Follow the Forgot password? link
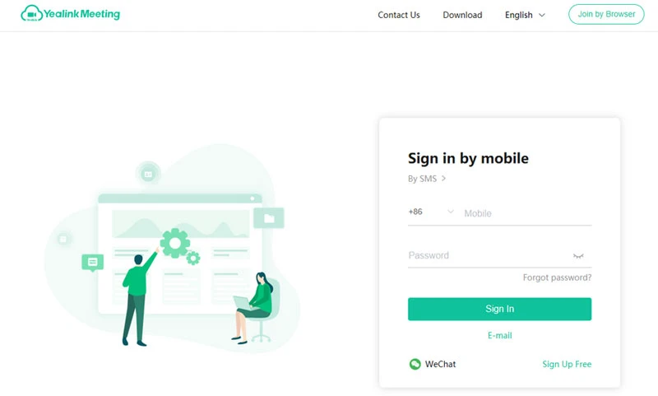Image resolution: width=658 pixels, height=396 pixels. [x=557, y=277]
